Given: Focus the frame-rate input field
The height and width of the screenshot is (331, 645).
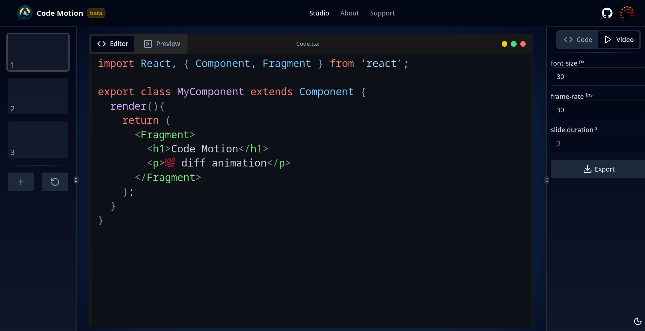Looking at the screenshot, I should (x=598, y=110).
